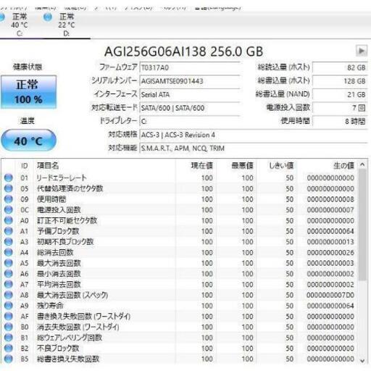
Task: Select the 初期不良ブロック数 row name
Action: (65, 241)
